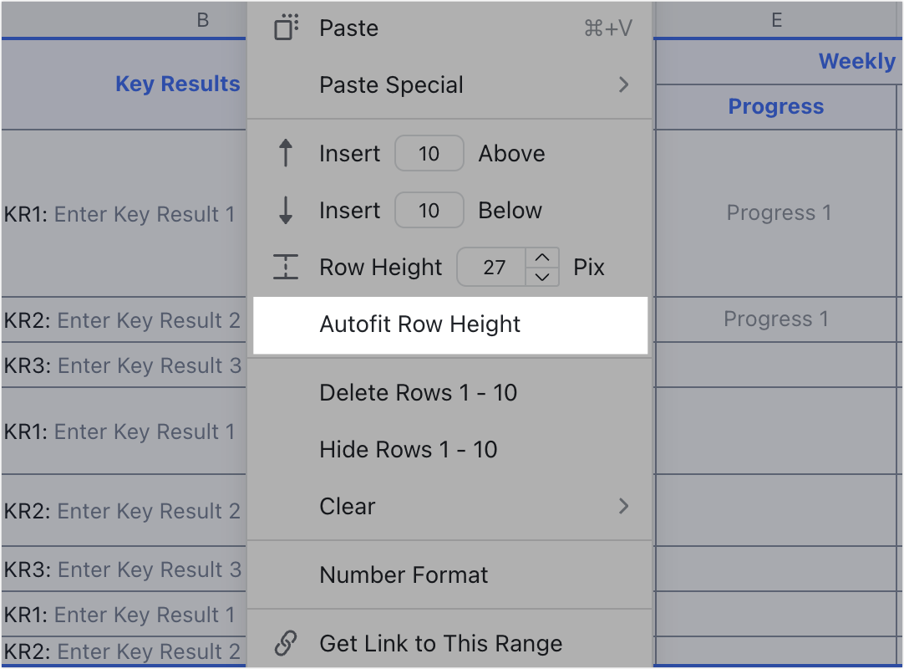The height and width of the screenshot is (669, 904).
Task: Select the column E header
Action: [x=777, y=19]
